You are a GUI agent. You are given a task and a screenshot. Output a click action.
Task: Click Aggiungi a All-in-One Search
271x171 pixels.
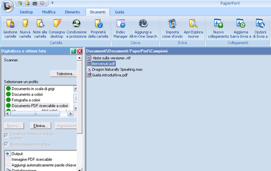[x=143, y=29]
